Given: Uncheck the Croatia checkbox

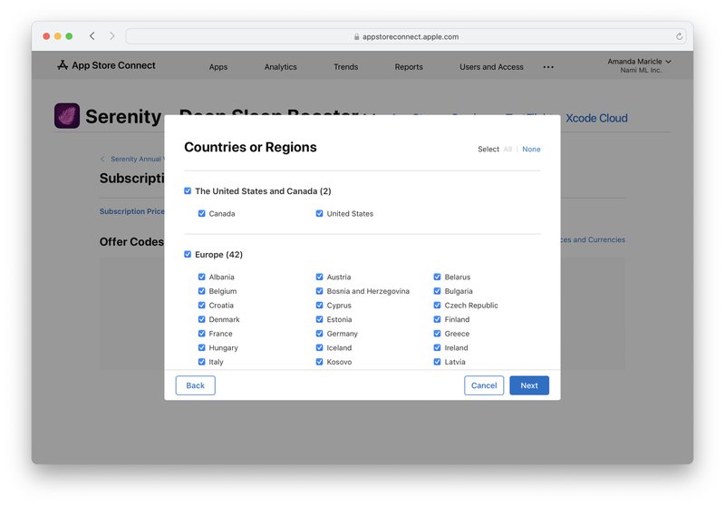Looking at the screenshot, I should [x=201, y=305].
